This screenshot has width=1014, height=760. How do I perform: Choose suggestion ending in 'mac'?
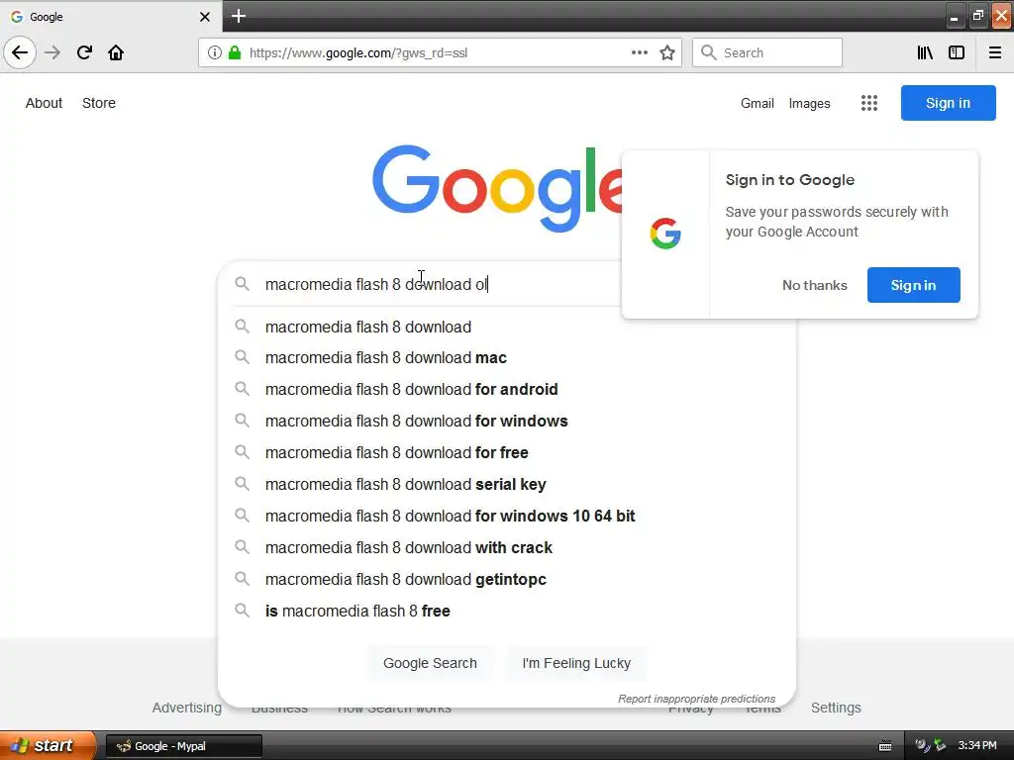tap(507, 357)
